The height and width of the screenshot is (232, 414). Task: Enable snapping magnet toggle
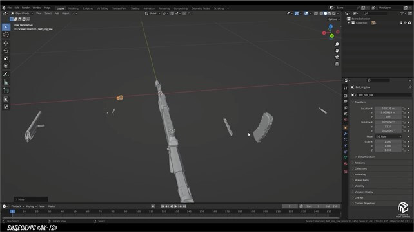point(172,13)
